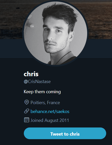Click the bio text Keep them coming
The width and height of the screenshot is (112, 145).
(x=42, y=92)
